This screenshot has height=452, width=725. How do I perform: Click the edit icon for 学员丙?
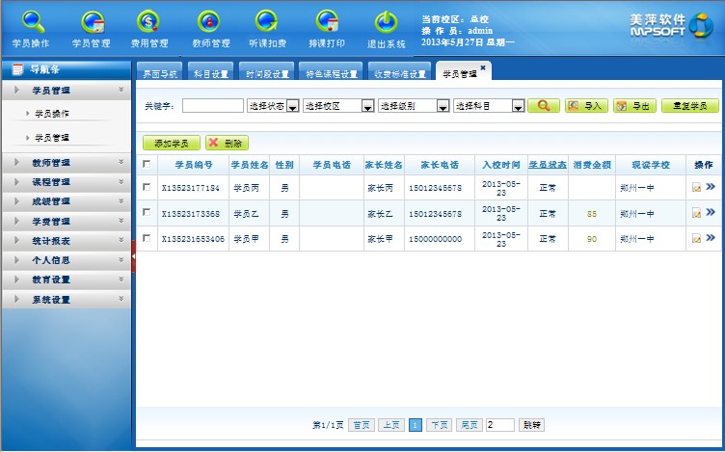tap(696, 188)
